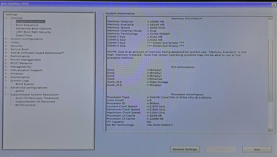The image size is (277, 157).
Task: Open Boot Sequence settings
Action: [27, 25]
